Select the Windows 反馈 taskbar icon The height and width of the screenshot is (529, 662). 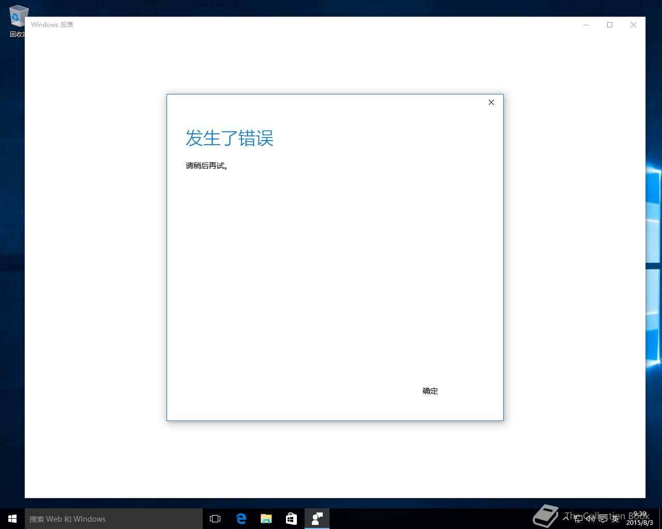coord(317,519)
